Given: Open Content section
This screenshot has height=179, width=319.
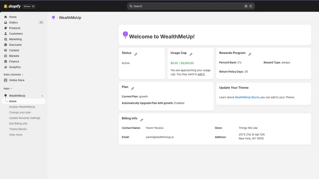Looking at the screenshot, I should 14,51.
